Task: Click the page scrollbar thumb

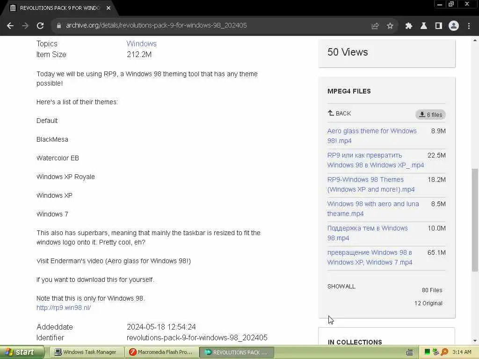Action: 475,220
